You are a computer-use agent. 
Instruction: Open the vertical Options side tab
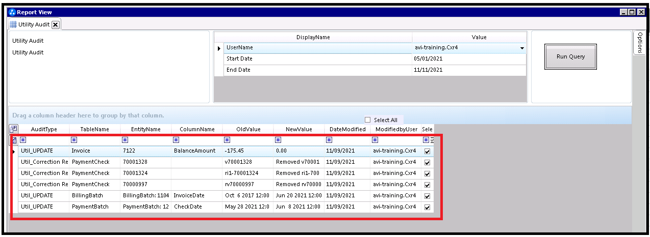coord(639,43)
